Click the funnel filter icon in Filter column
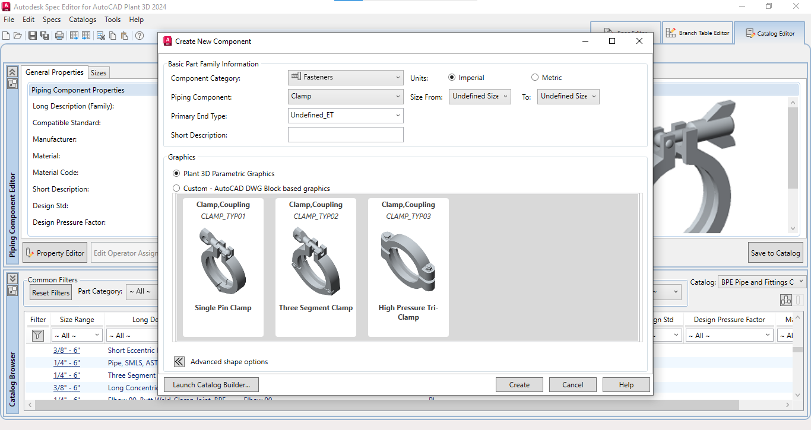The image size is (811, 430). [x=37, y=335]
